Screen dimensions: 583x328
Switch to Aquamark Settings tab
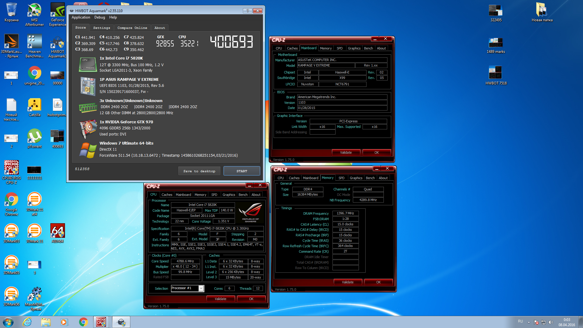[101, 28]
